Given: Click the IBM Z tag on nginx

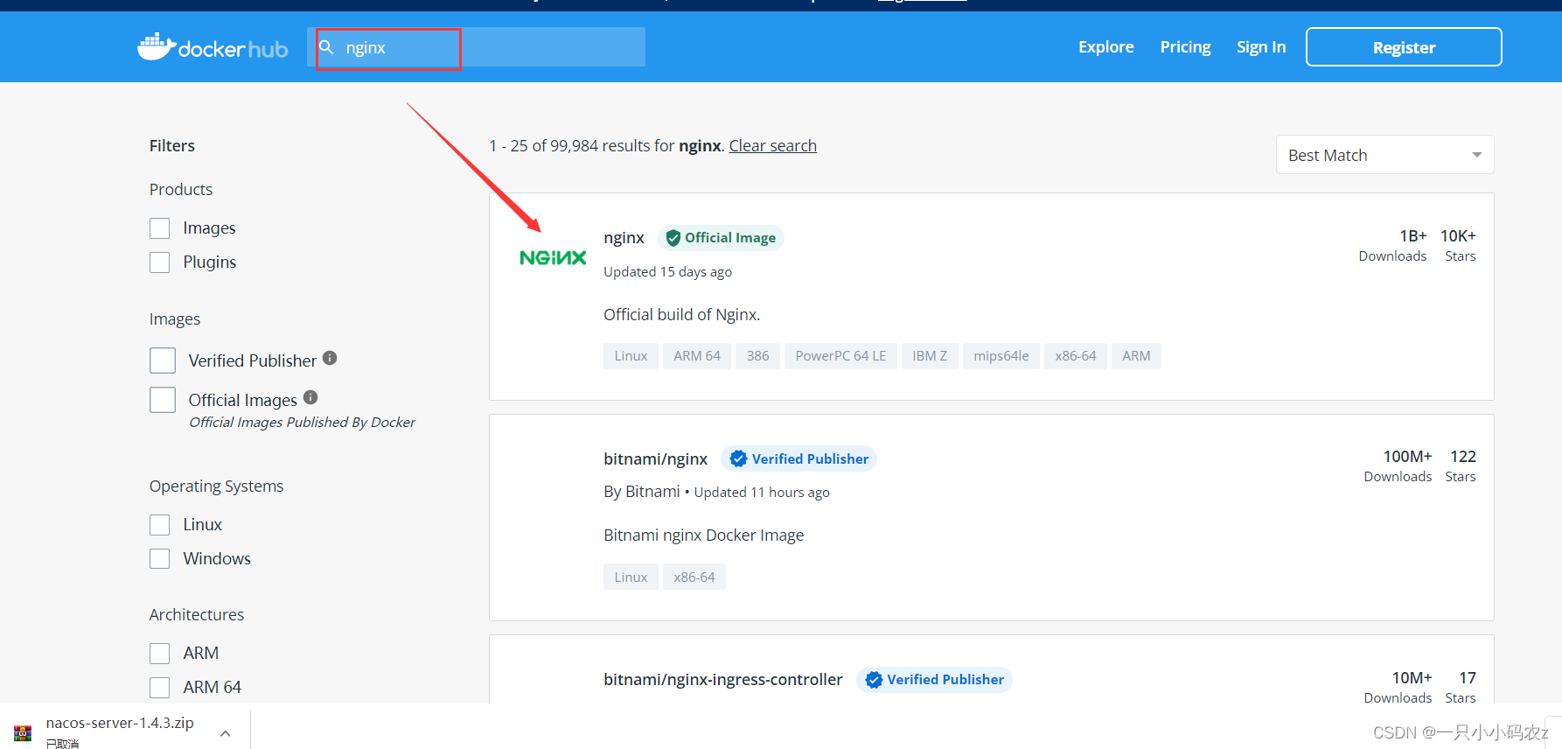Looking at the screenshot, I should [x=930, y=356].
